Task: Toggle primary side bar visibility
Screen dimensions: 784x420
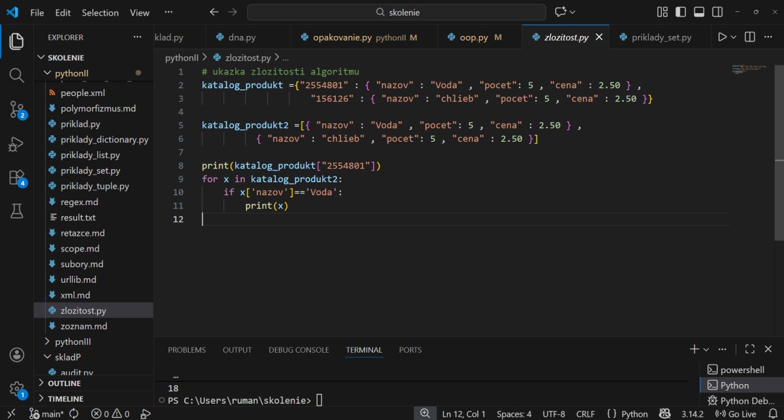Action: [x=681, y=12]
